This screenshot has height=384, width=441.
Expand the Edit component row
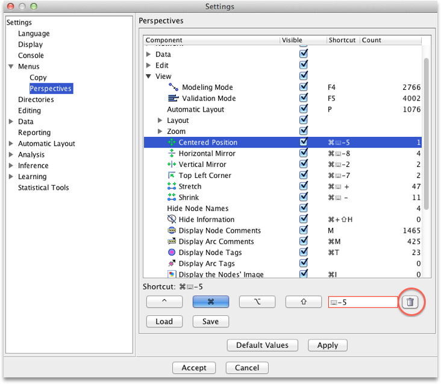point(148,65)
